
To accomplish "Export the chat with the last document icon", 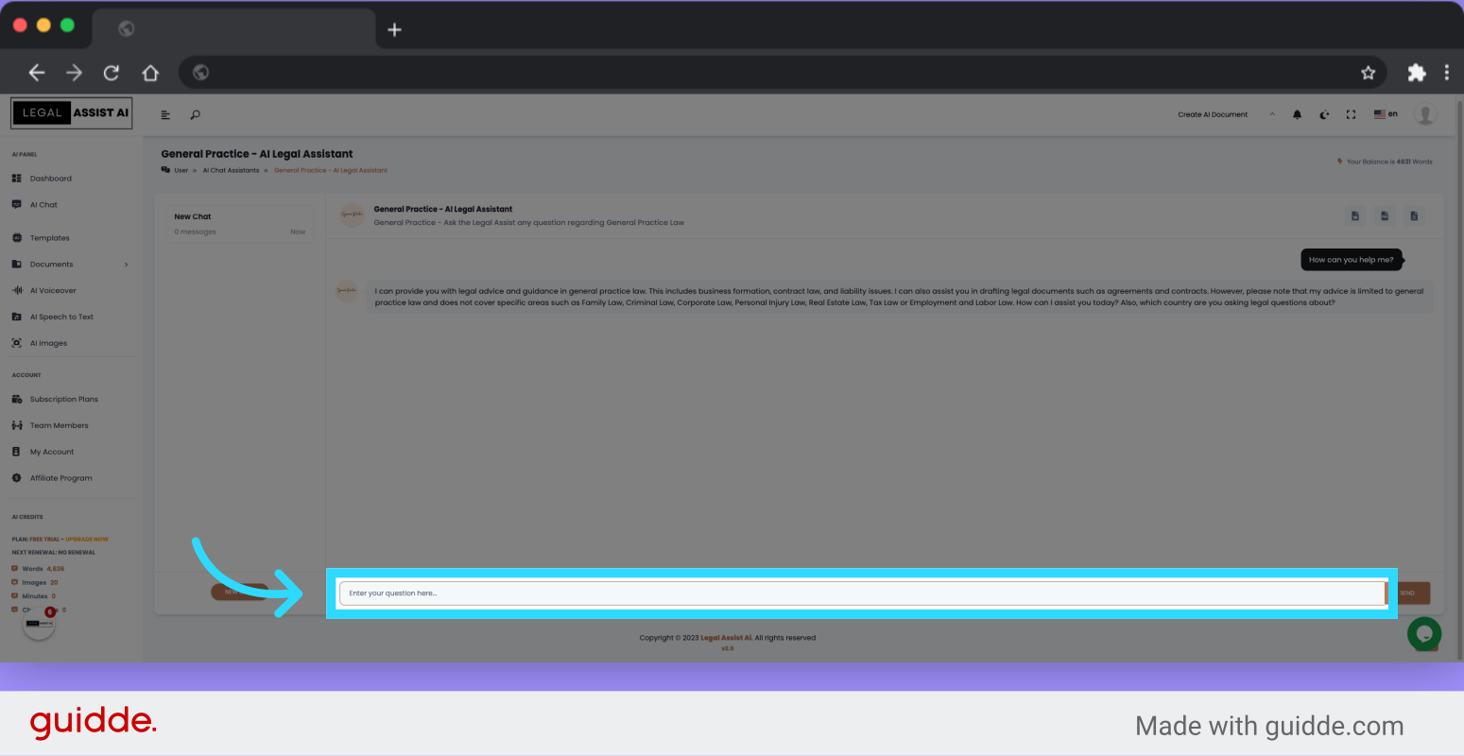I will [1414, 216].
